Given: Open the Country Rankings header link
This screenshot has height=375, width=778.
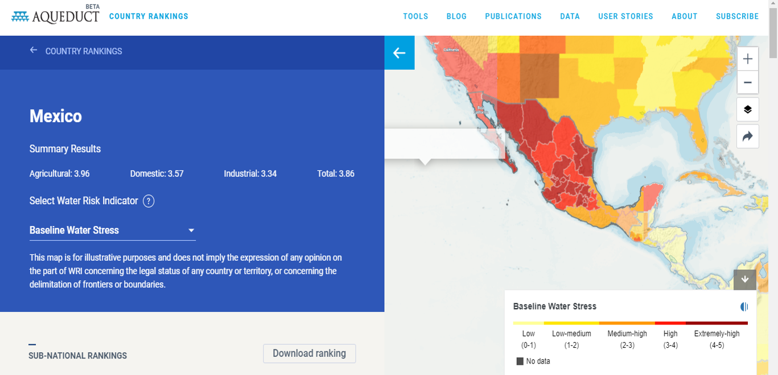Looking at the screenshot, I should 149,16.
